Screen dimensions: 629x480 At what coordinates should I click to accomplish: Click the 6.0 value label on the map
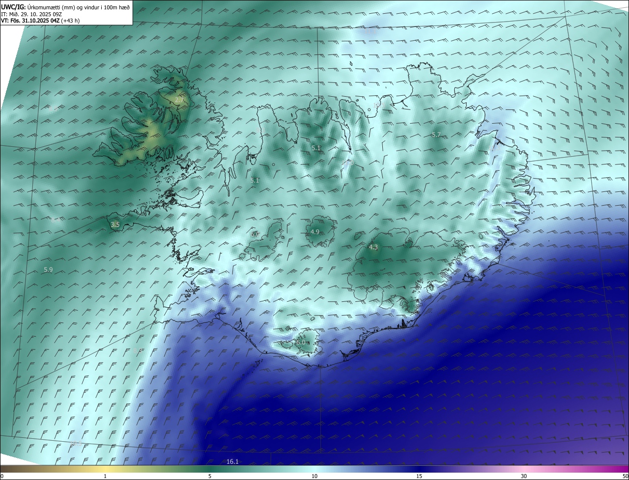(300, 342)
